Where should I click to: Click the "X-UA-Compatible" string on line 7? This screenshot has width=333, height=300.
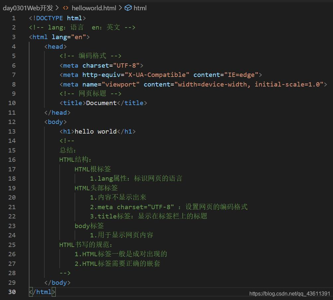(157, 75)
